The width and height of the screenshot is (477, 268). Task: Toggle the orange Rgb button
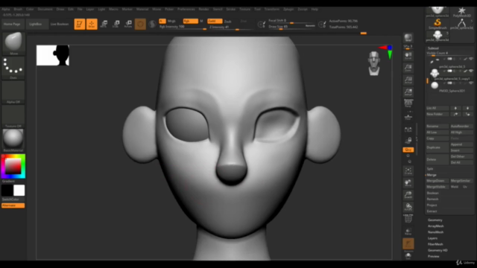click(x=191, y=21)
